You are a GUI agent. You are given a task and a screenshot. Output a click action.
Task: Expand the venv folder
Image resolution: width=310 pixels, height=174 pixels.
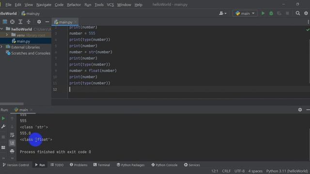(7, 35)
